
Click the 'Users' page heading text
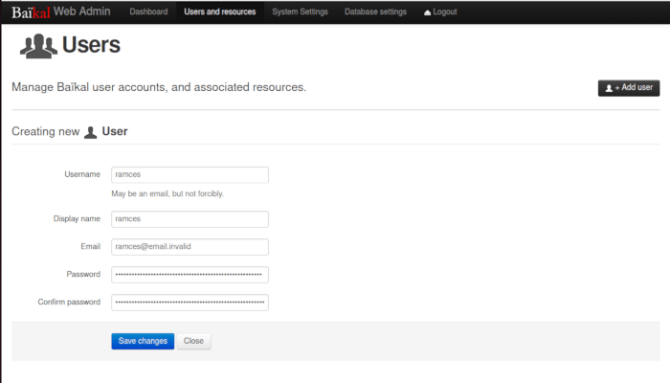pos(91,45)
